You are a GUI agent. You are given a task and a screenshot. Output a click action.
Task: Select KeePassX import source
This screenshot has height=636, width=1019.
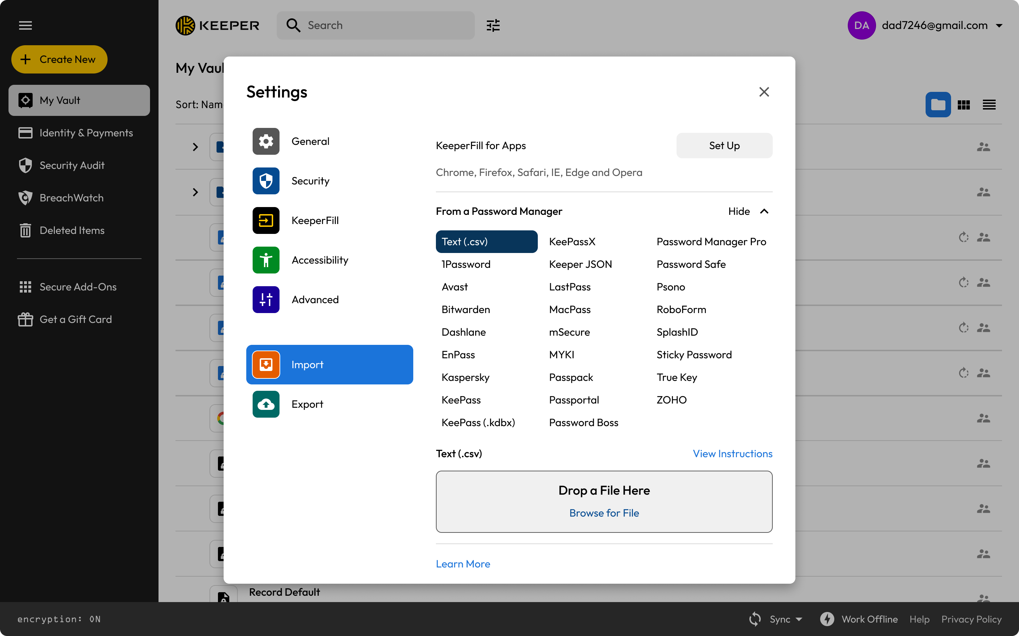point(572,241)
